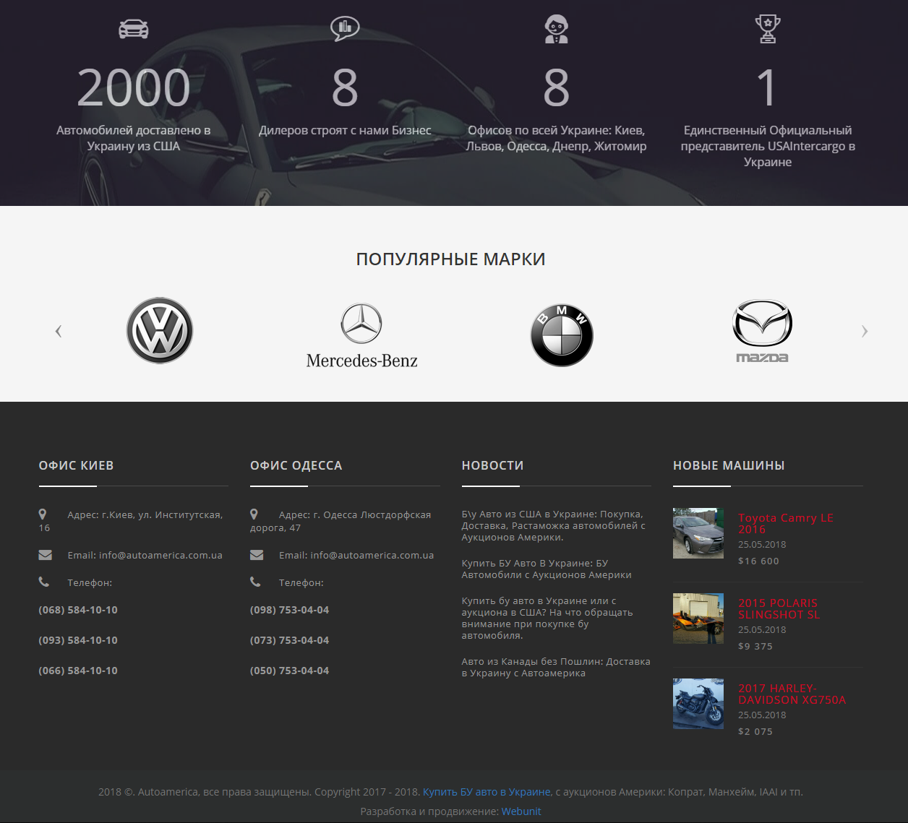Click the Kiev address 'ул. Институтская, 16'

coord(130,521)
